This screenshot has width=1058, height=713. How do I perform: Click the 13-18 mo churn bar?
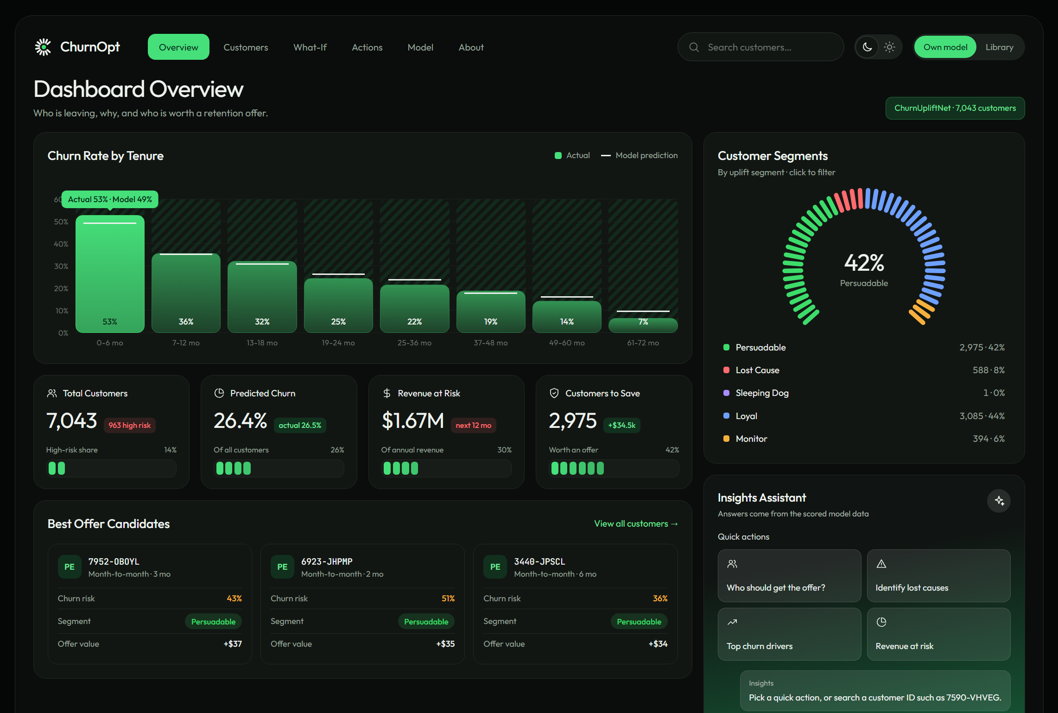(262, 297)
